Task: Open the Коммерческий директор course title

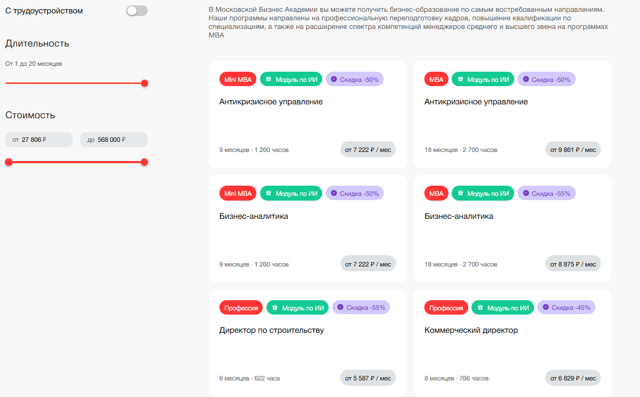Action: click(x=471, y=330)
